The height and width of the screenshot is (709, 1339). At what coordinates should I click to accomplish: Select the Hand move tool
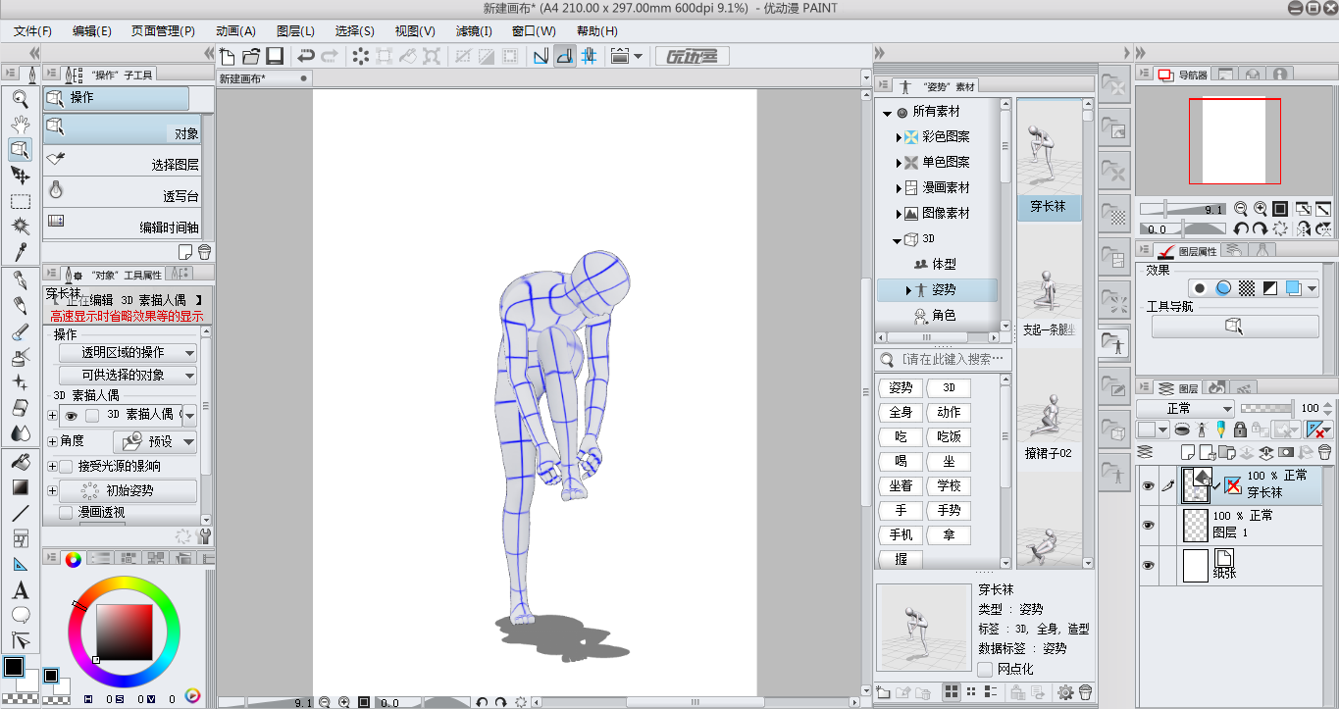[20, 124]
